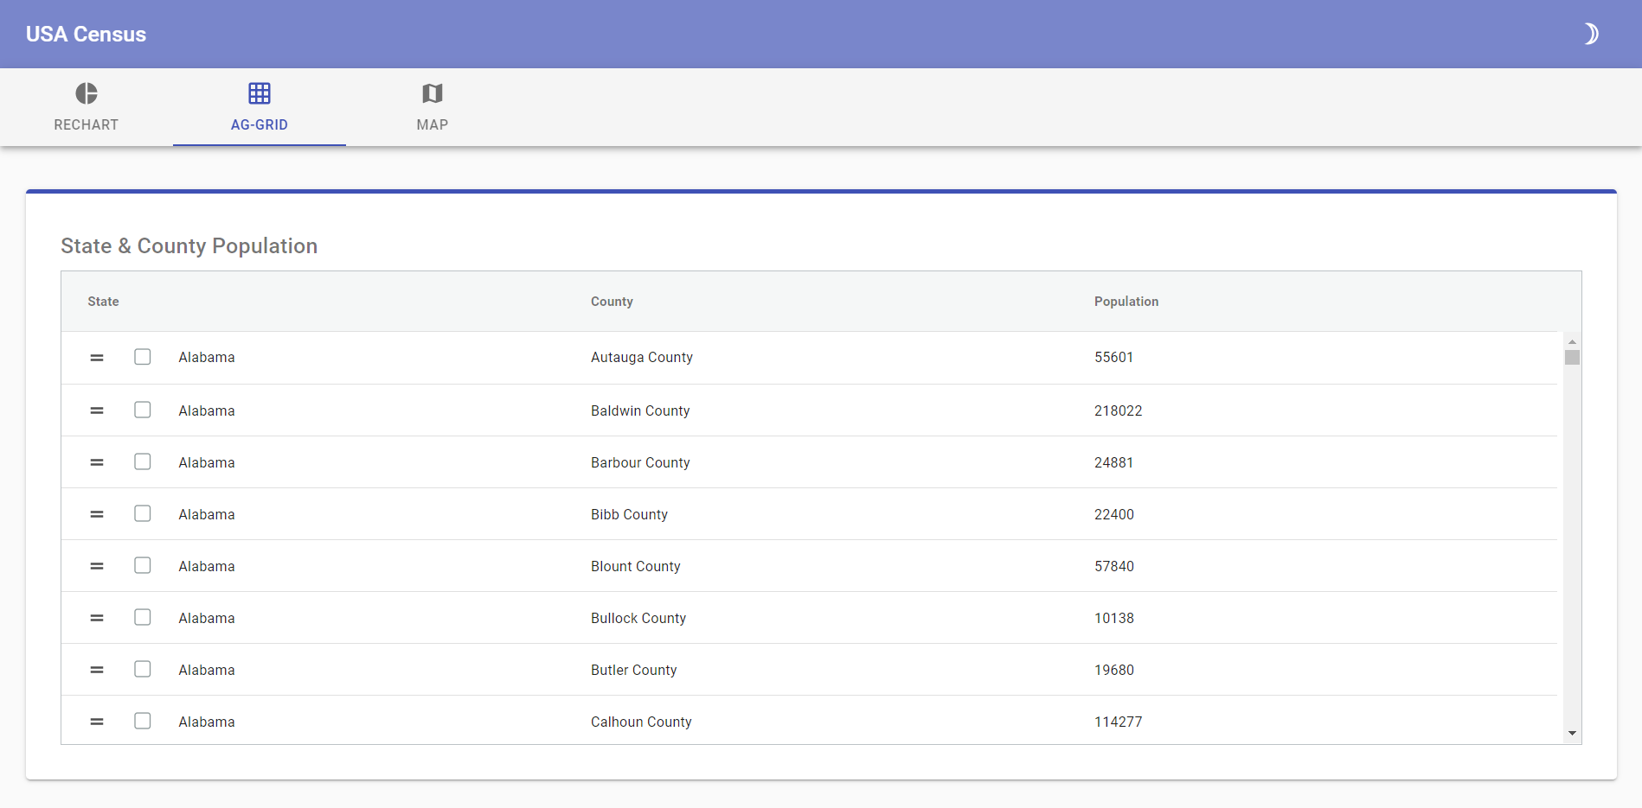
Task: Enable the Blount County row checkbox
Action: (x=143, y=565)
